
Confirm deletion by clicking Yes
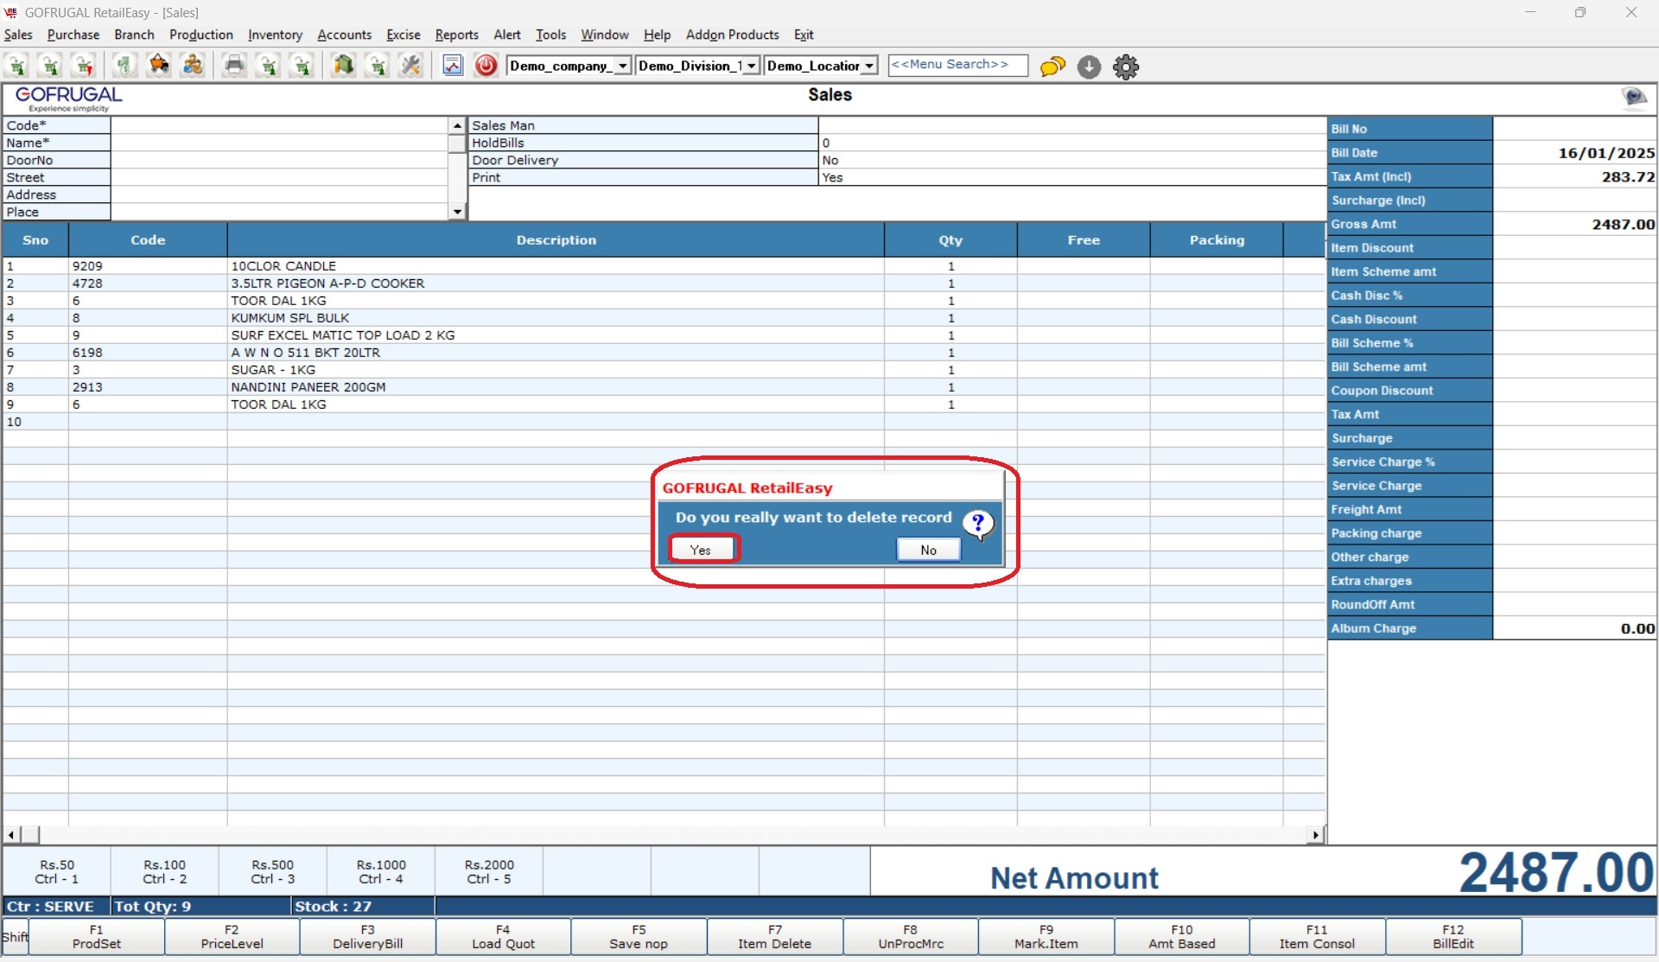(701, 550)
